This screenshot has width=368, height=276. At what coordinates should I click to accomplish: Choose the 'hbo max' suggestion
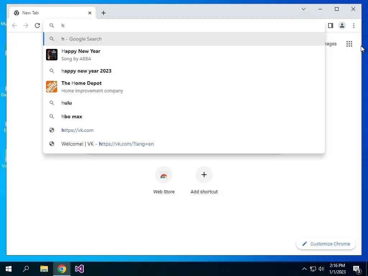click(x=184, y=116)
